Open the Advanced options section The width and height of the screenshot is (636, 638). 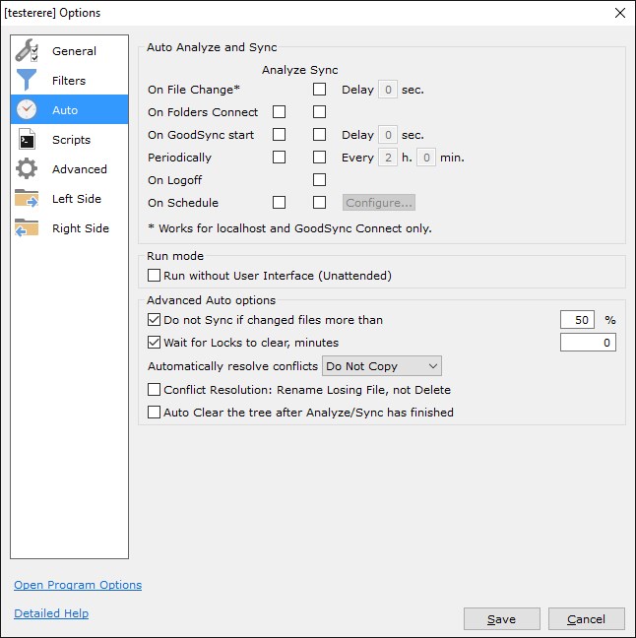pos(79,169)
